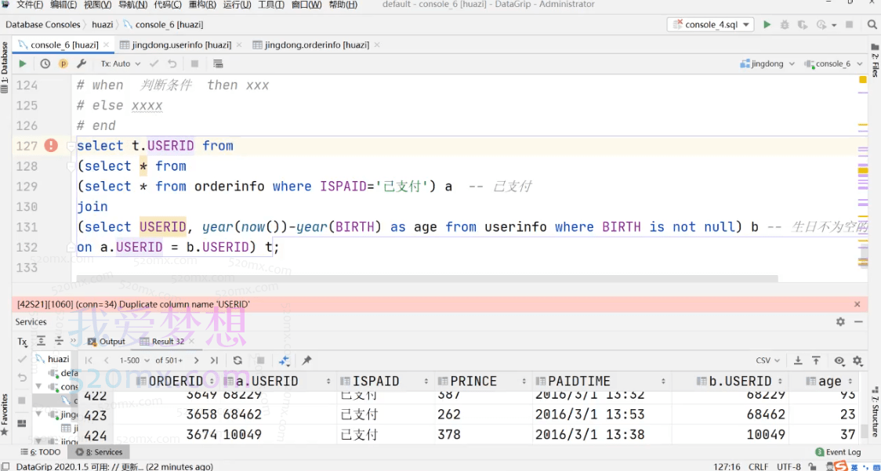This screenshot has height=471, width=881.
Task: Click the editor horizontal scrollbar
Action: pyautogui.click(x=427, y=278)
